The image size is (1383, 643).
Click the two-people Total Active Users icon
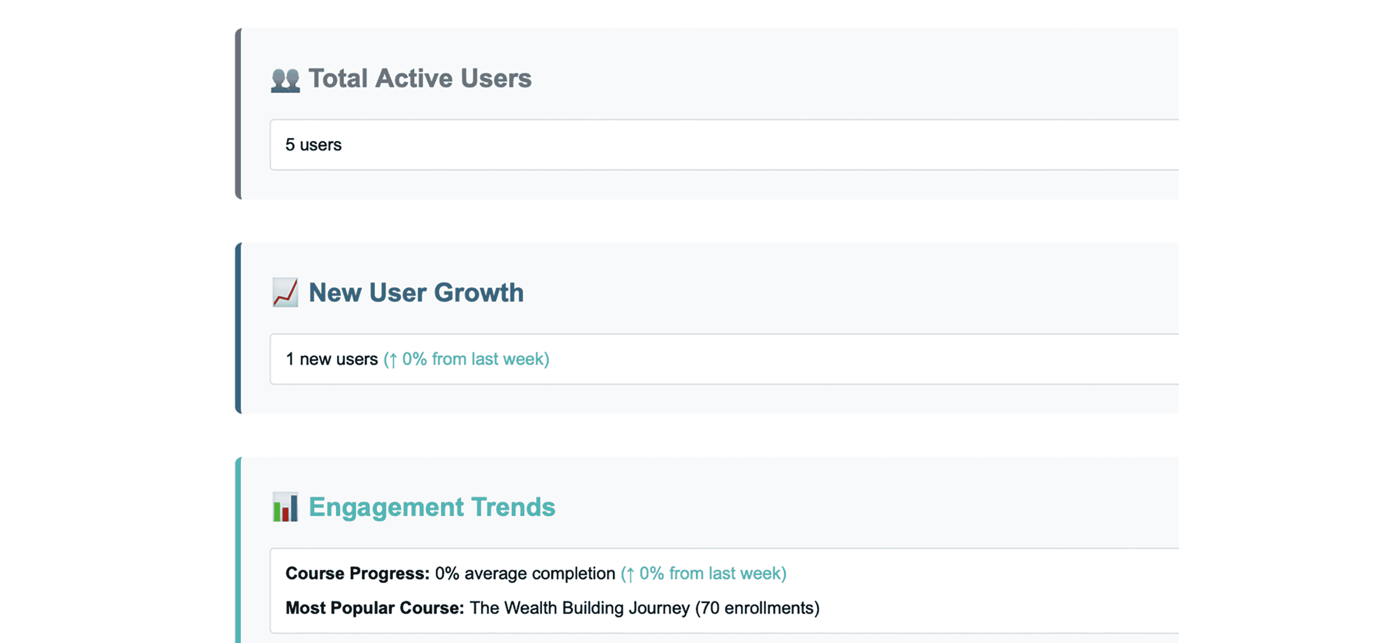tap(285, 79)
